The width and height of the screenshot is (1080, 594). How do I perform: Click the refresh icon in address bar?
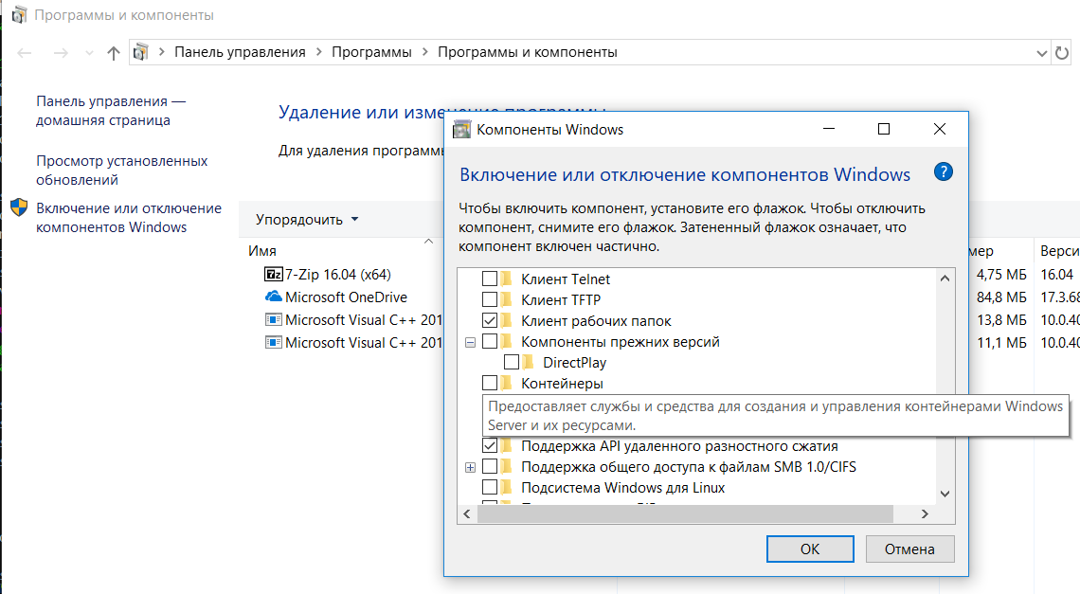click(x=1063, y=52)
